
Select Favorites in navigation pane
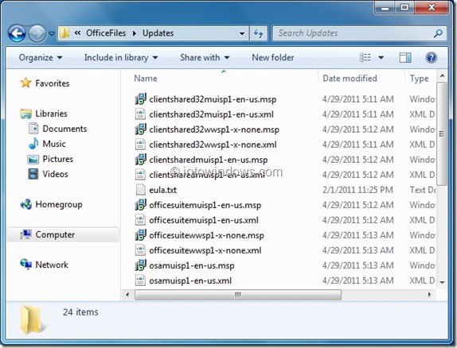tap(53, 83)
